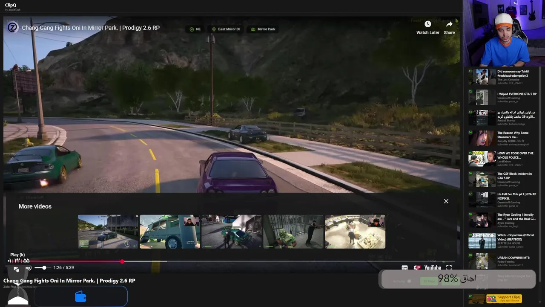Open the first More videos thumbnail with the street scene

[x=108, y=232]
